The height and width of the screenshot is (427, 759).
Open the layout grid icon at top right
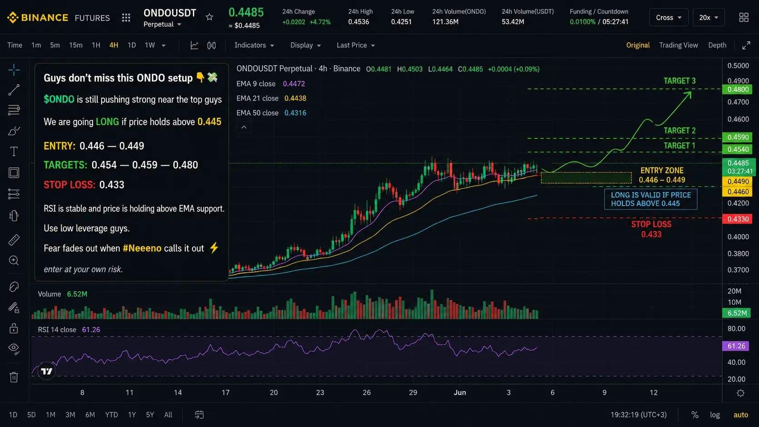click(x=744, y=18)
